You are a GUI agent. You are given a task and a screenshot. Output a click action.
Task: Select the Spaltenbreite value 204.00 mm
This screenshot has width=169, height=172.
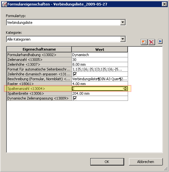(x=100, y=93)
